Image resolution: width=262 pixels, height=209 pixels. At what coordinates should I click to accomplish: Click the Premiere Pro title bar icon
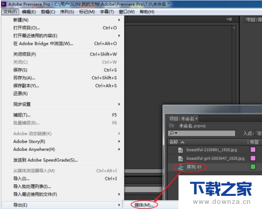4,4
